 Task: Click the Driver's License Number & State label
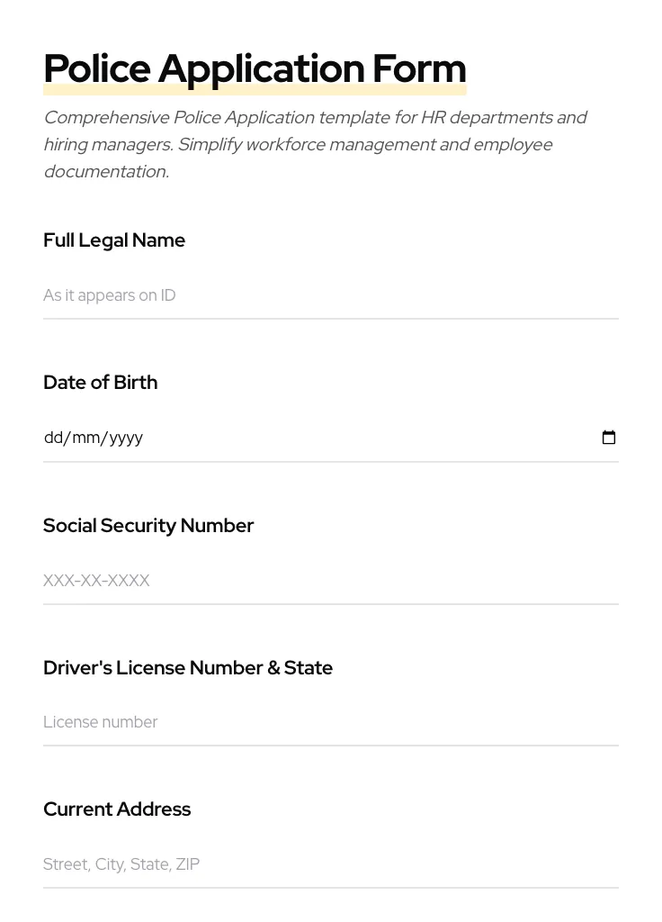point(188,667)
